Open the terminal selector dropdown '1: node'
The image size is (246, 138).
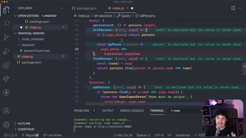186,111
